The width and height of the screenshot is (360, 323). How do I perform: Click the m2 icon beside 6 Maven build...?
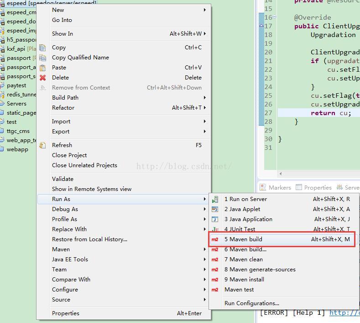[x=214, y=249]
